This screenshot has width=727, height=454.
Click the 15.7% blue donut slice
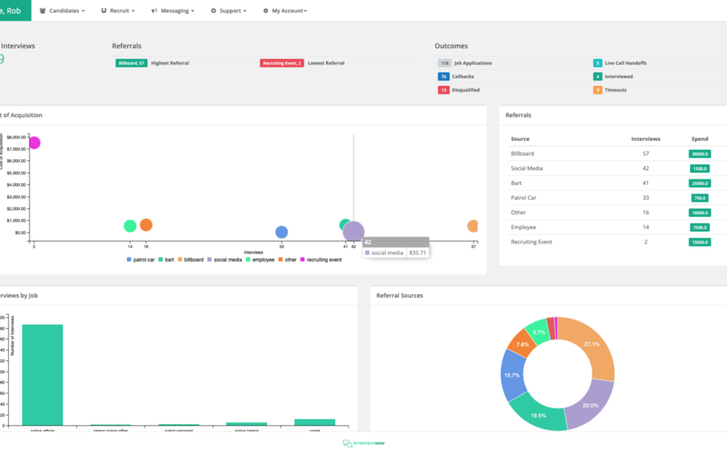pos(513,375)
